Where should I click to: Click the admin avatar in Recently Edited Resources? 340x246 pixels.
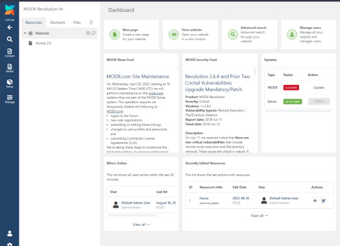264,200
